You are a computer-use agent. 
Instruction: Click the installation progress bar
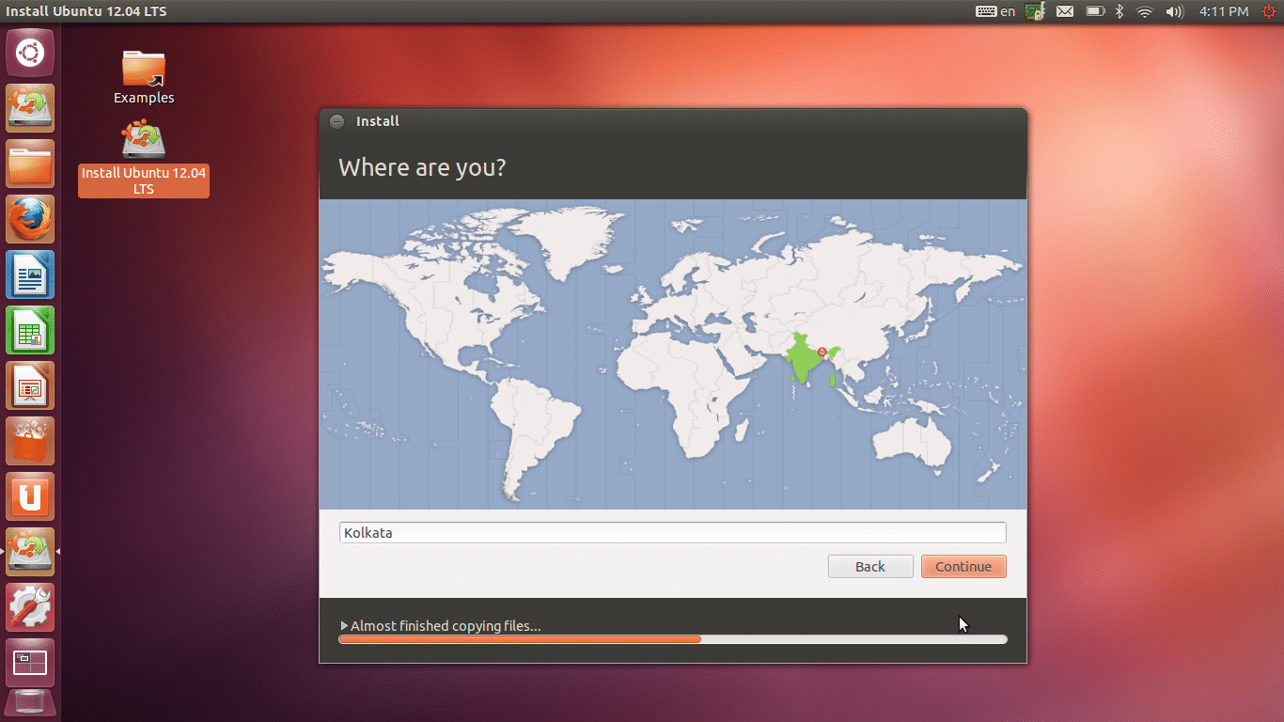tap(672, 639)
